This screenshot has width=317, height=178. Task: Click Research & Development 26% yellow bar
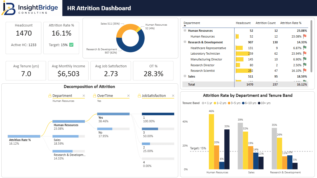(x=279, y=153)
